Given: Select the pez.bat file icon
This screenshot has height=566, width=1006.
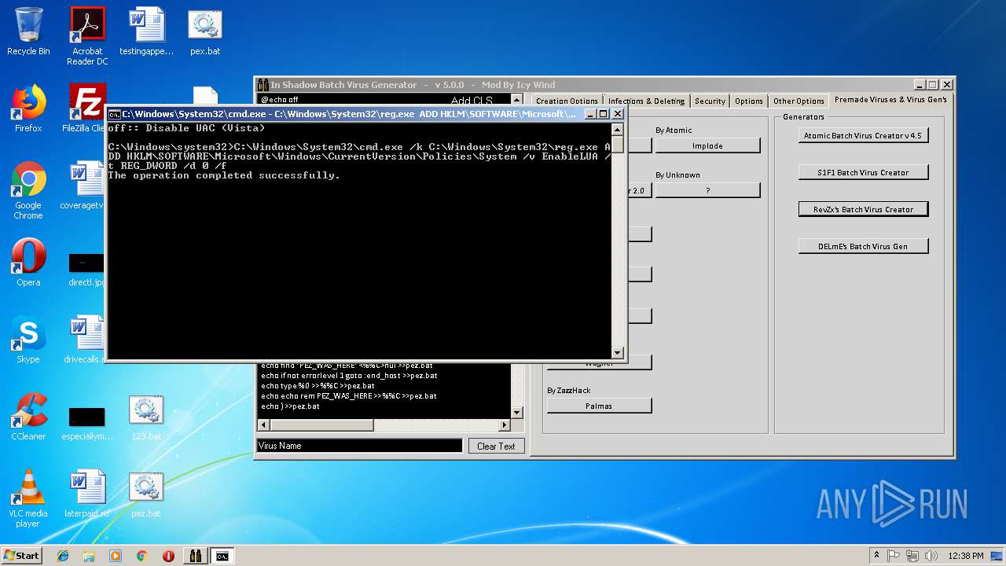Looking at the screenshot, I should 145,494.
